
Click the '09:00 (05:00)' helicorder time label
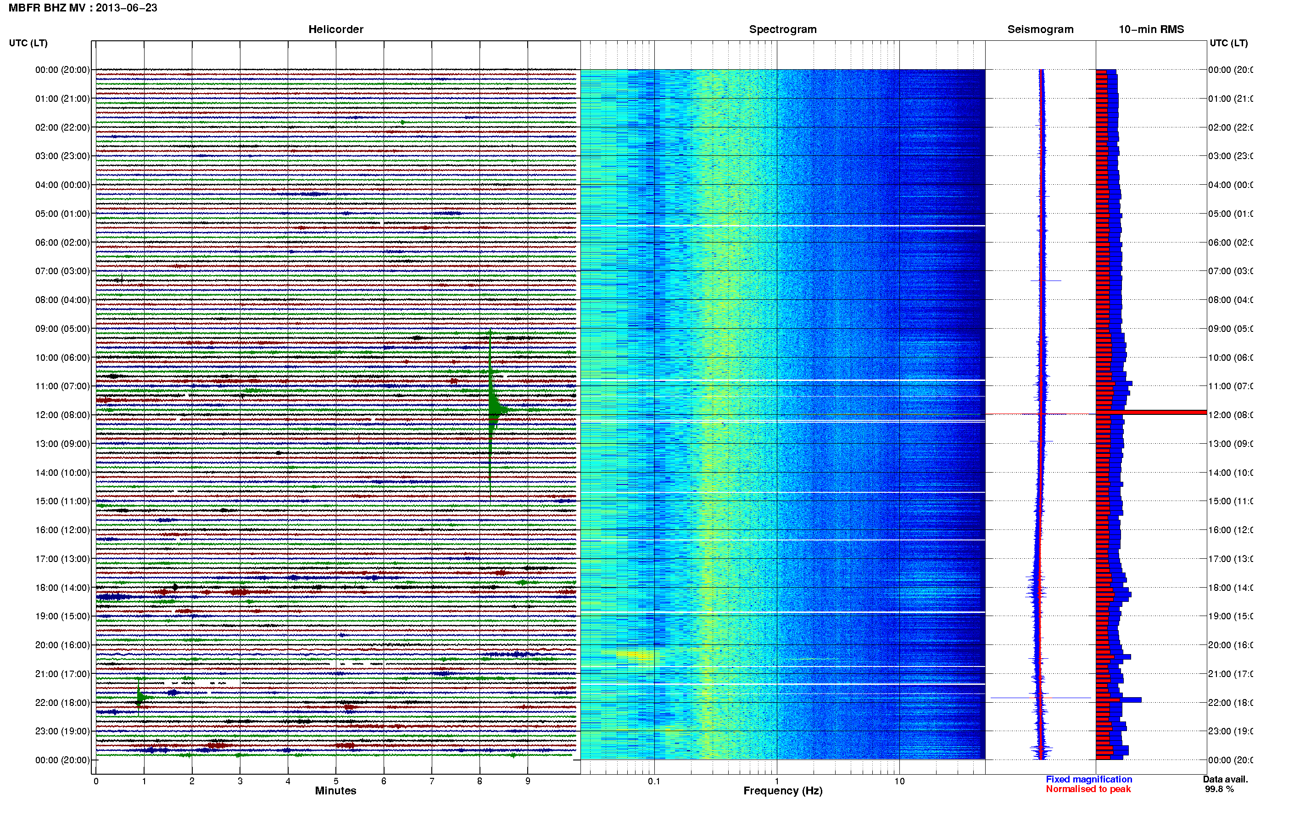62,328
